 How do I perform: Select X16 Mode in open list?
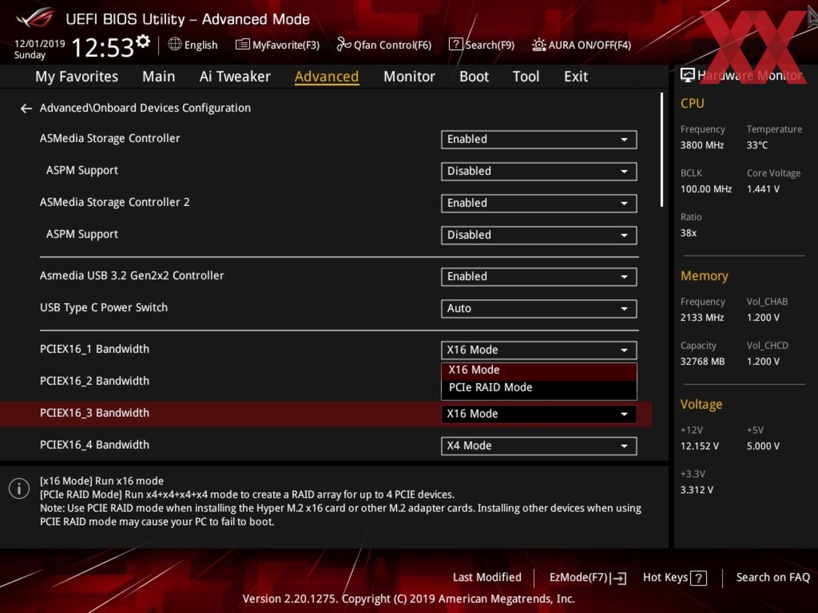coord(539,370)
